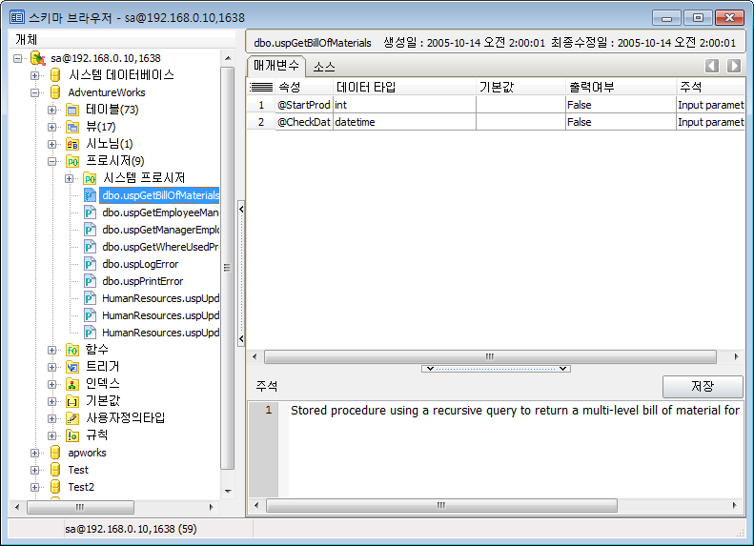This screenshot has width=754, height=546.
Task: Click the datetime data type cell
Action: [404, 122]
